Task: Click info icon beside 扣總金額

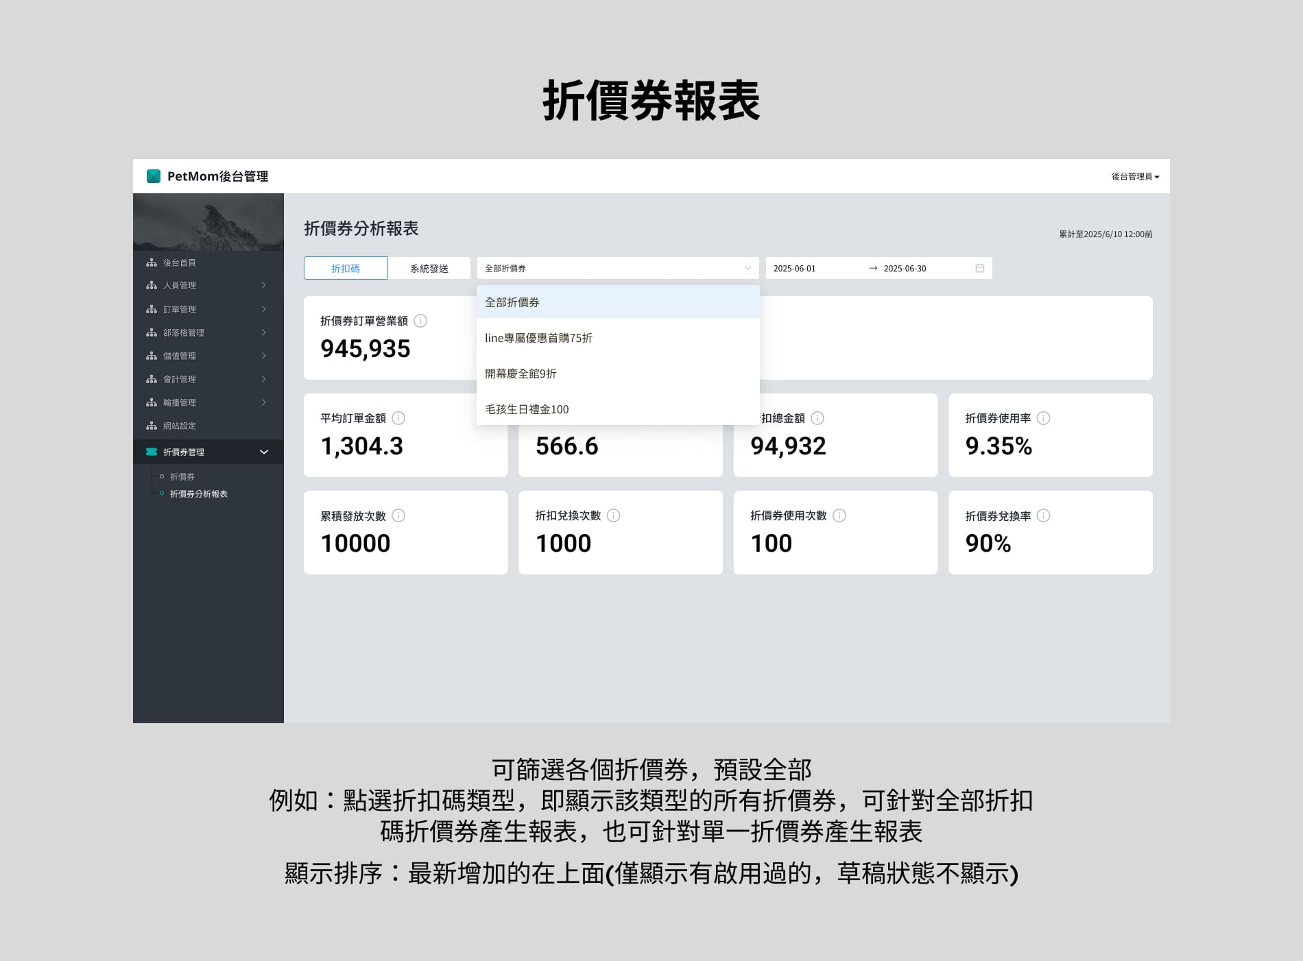Action: 817,418
